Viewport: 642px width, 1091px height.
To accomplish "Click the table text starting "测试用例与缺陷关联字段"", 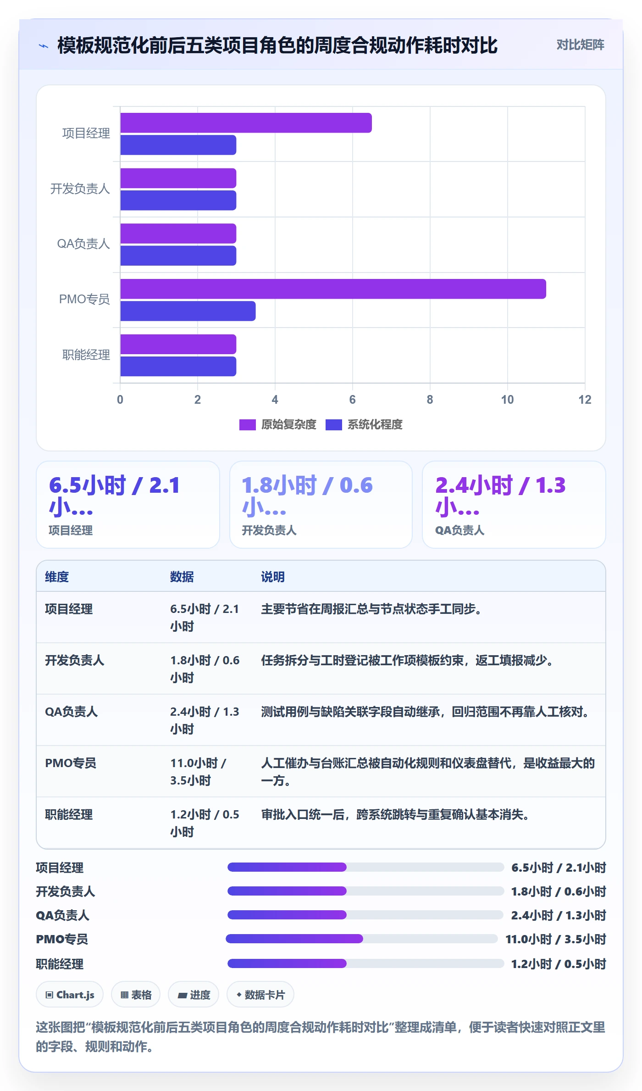I will pos(426,712).
